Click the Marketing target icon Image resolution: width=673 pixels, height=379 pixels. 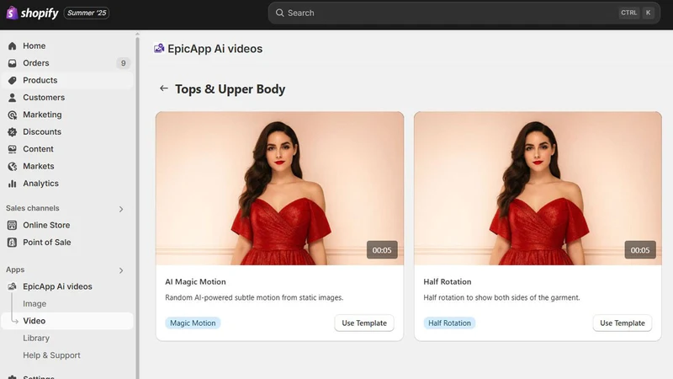13,115
